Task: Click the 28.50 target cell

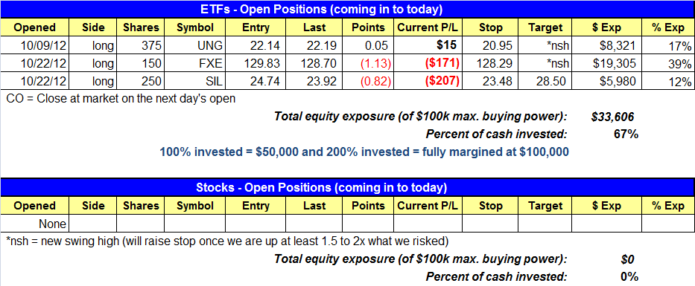Action: coord(545,82)
